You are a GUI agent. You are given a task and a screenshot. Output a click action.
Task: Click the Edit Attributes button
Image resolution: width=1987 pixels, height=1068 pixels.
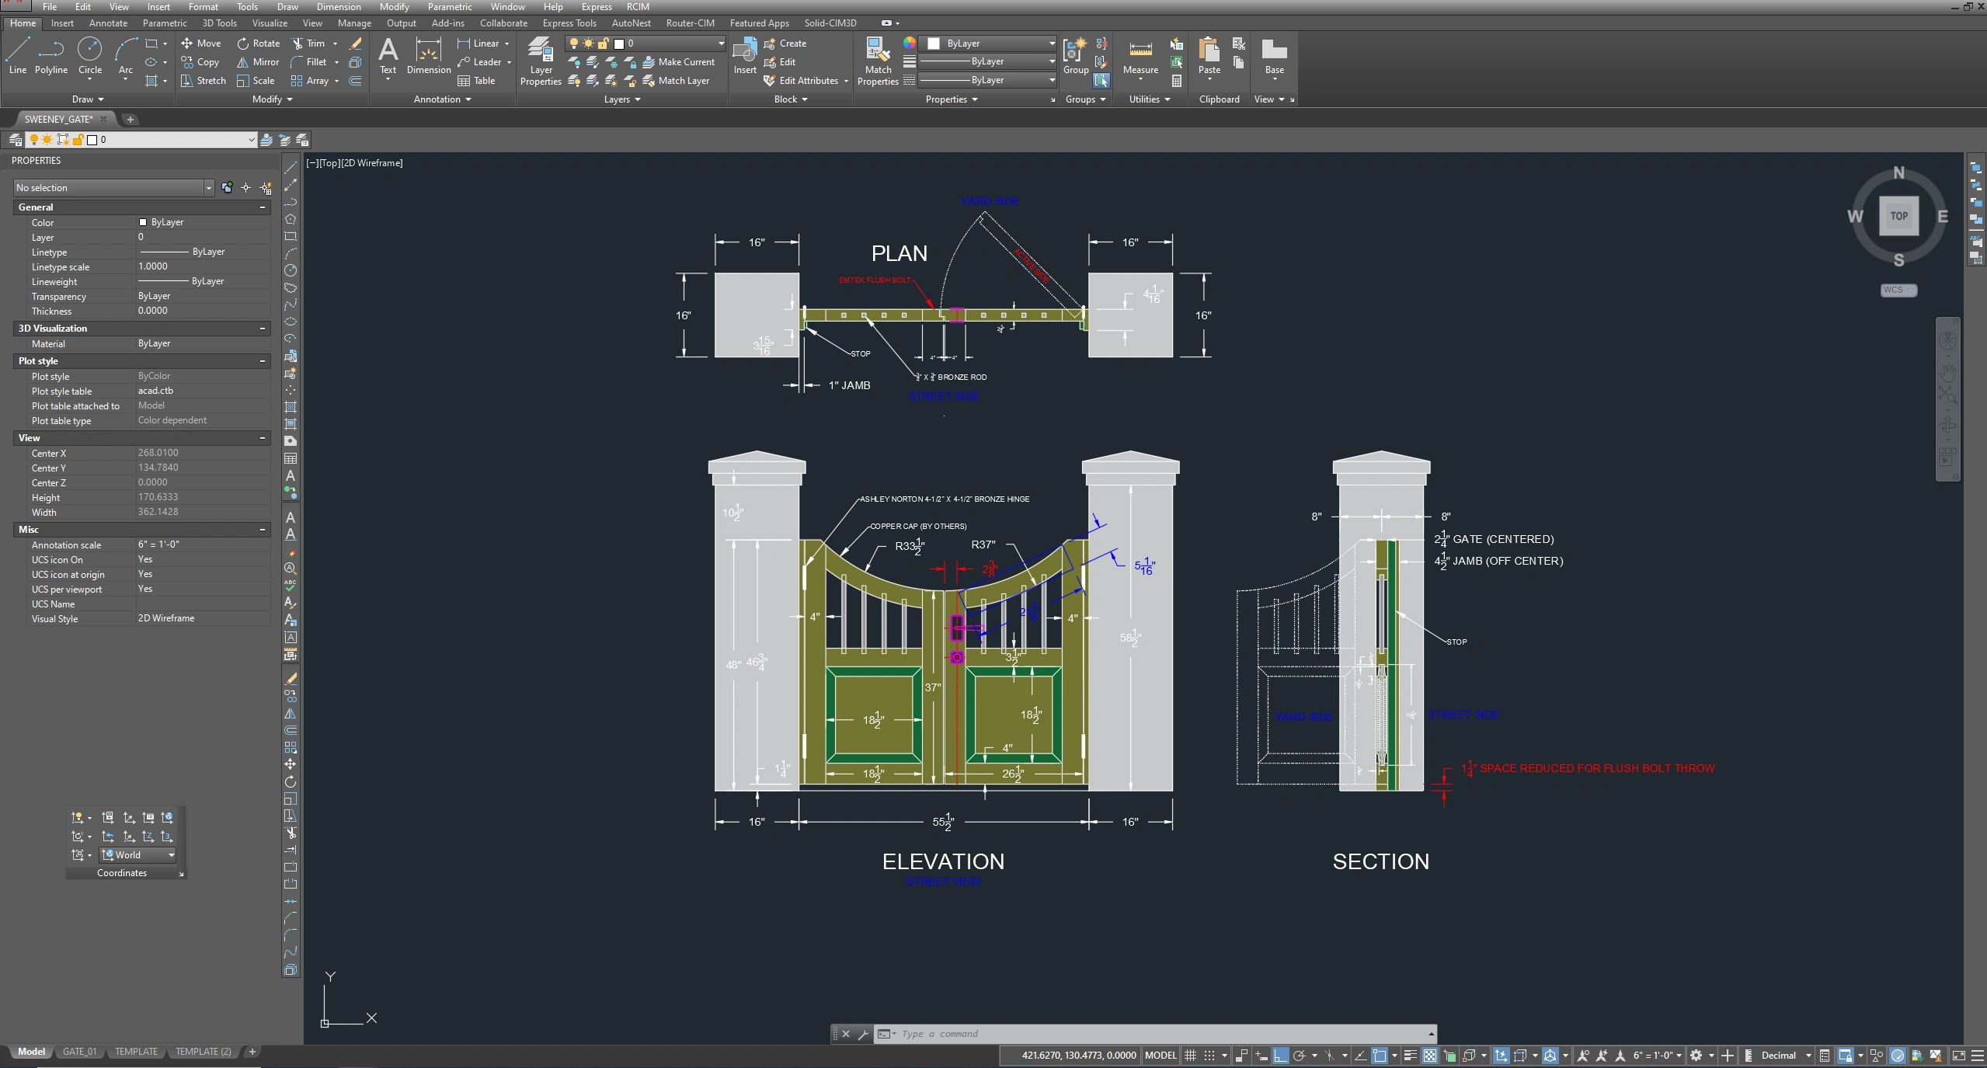coord(808,81)
